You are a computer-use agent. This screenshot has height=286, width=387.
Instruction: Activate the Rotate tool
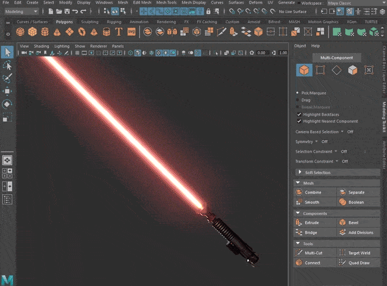pyautogui.click(x=7, y=104)
